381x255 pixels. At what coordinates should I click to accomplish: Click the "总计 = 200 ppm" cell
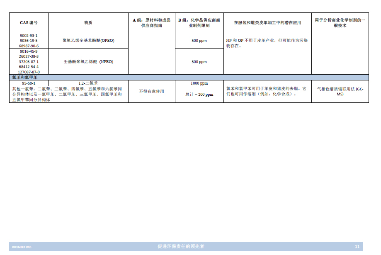[x=199, y=94]
